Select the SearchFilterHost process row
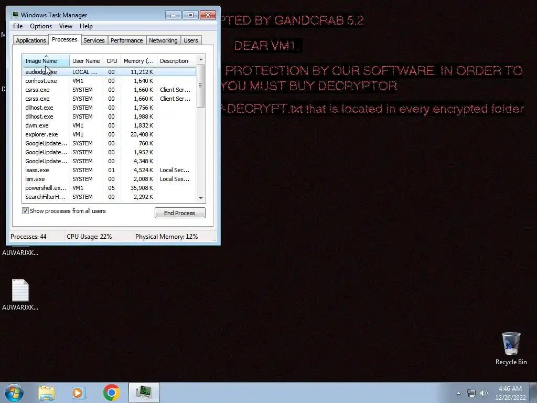The height and width of the screenshot is (403, 537). click(109, 197)
